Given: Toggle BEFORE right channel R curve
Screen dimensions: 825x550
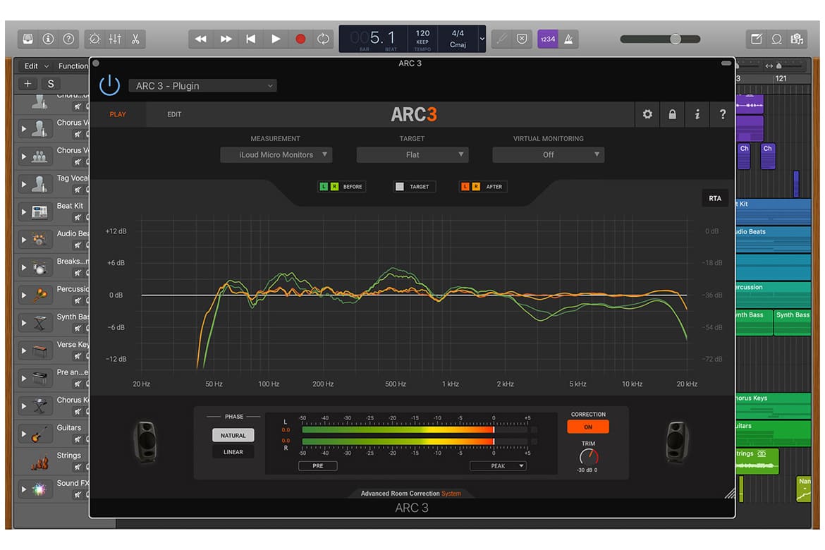Looking at the screenshot, I should coord(335,187).
